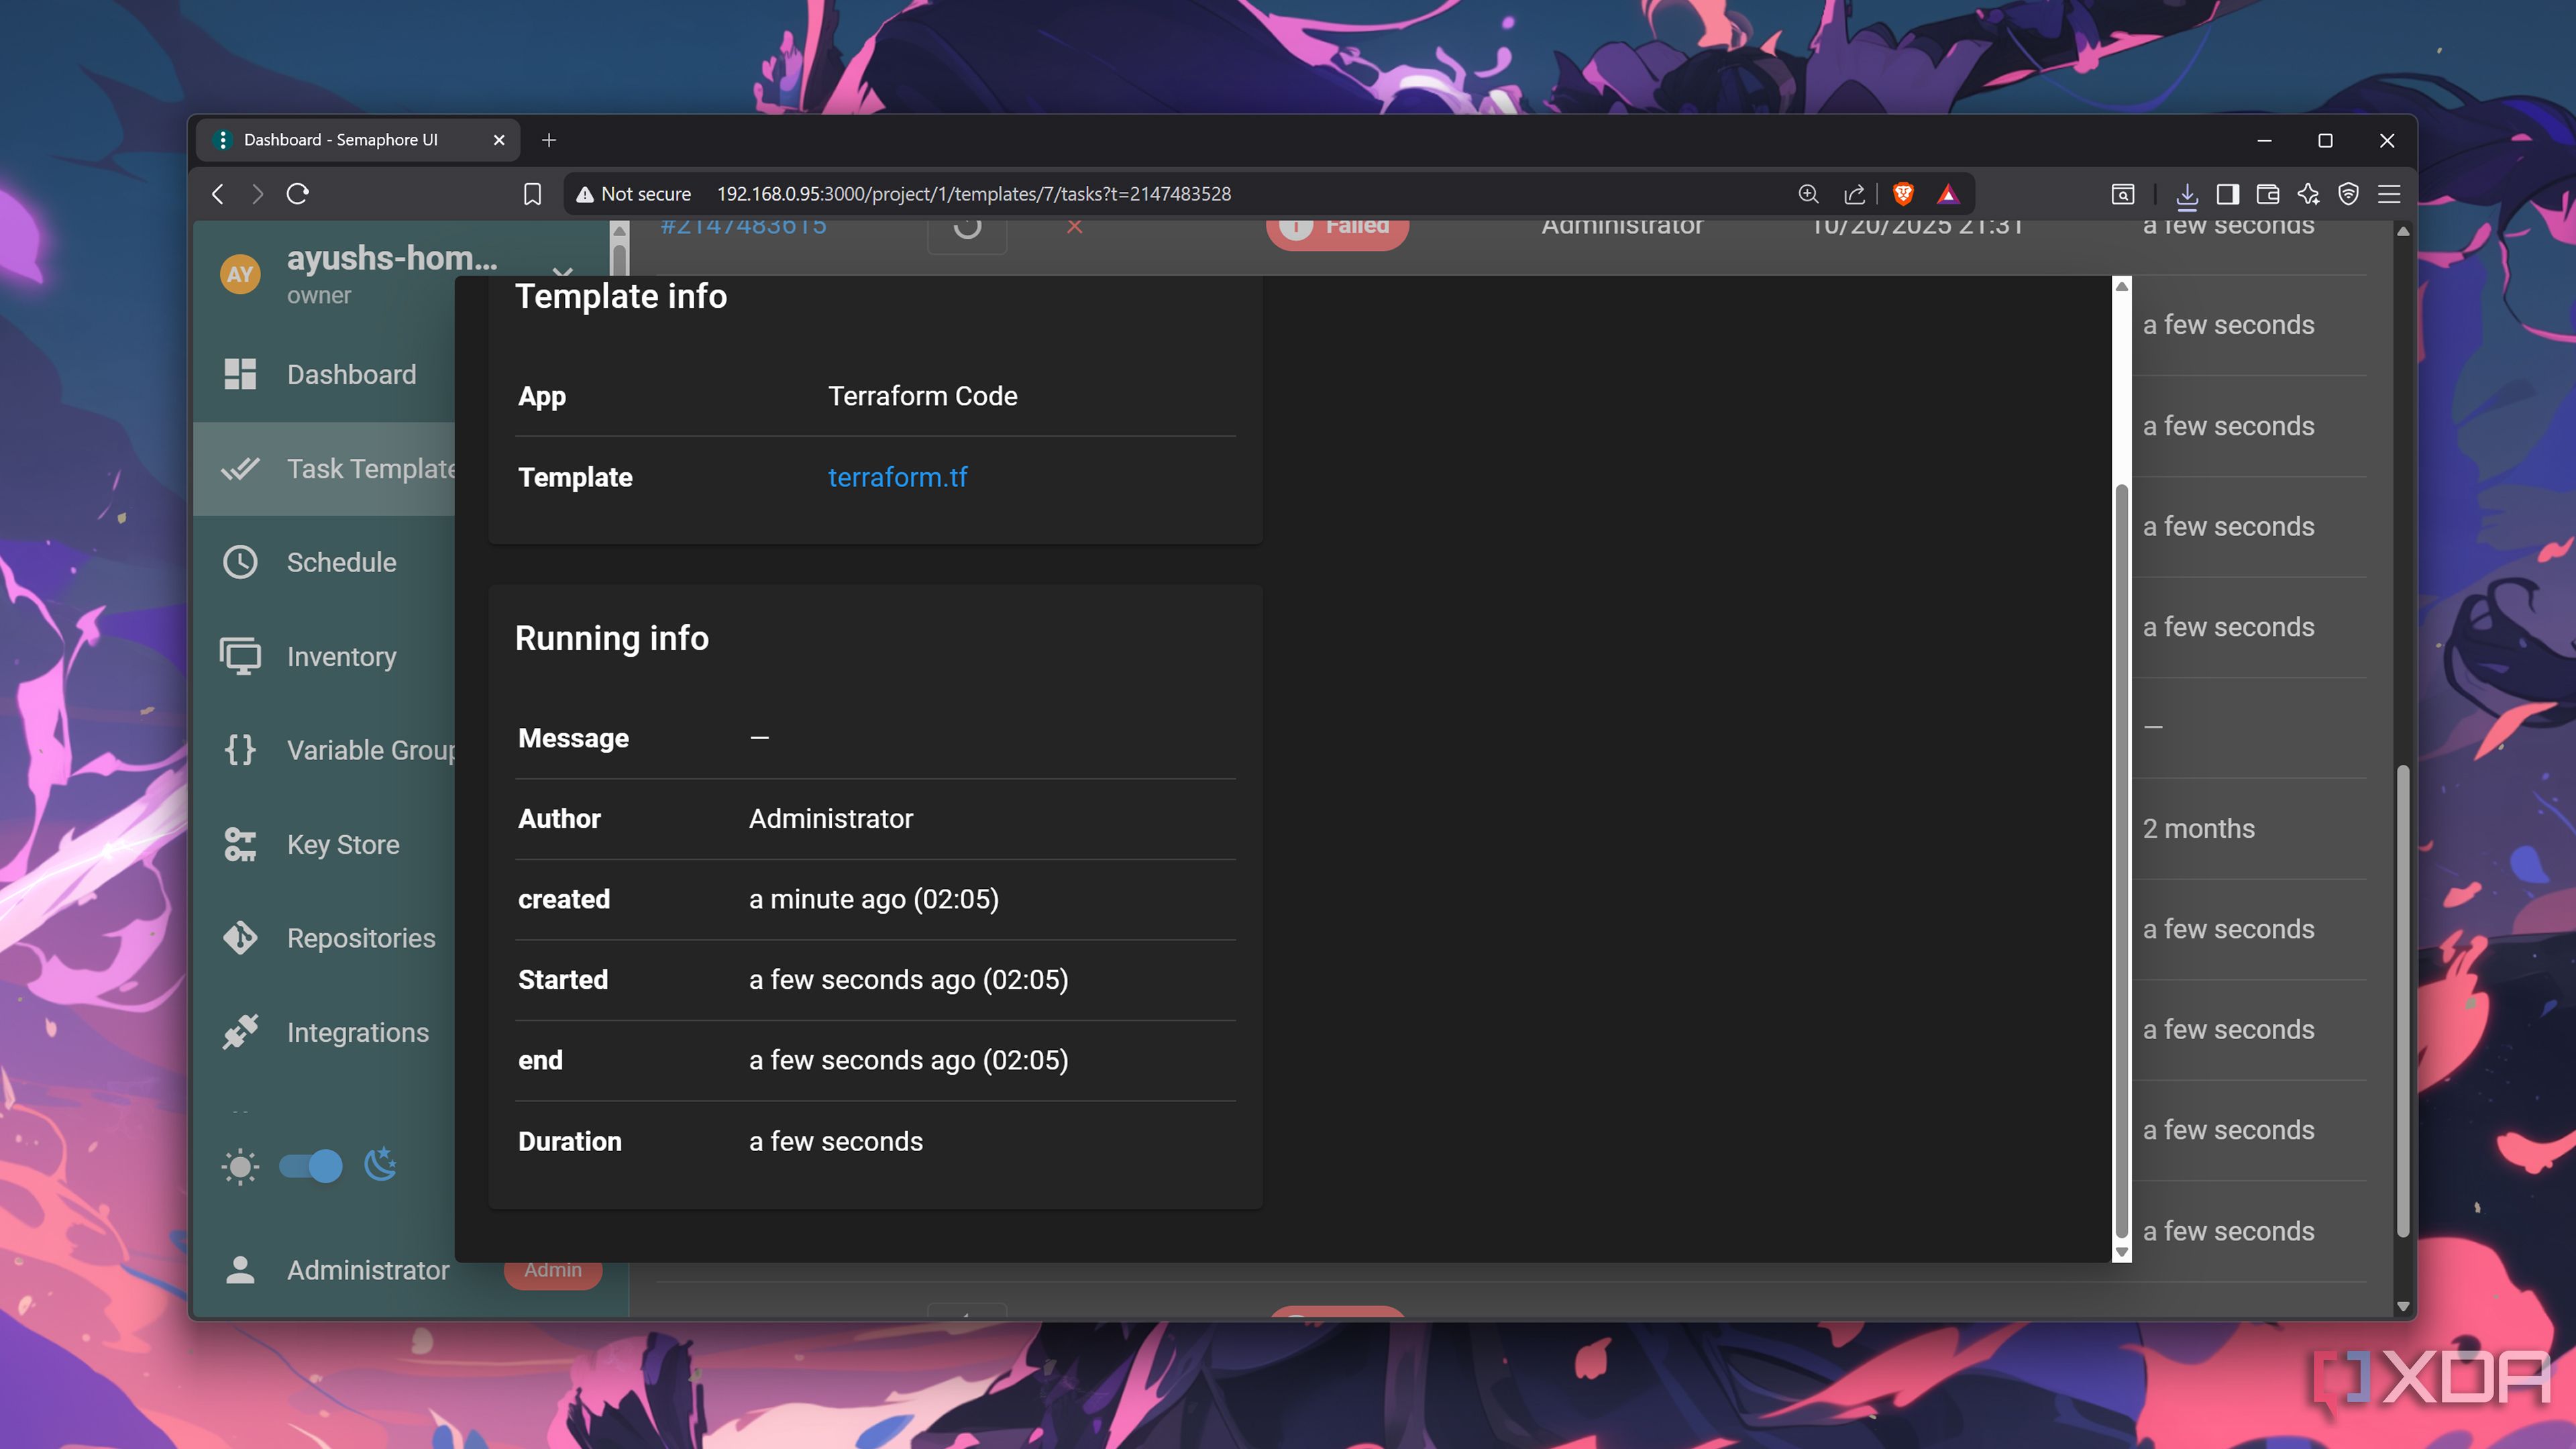Toggle the dark mode switch

(311, 1166)
